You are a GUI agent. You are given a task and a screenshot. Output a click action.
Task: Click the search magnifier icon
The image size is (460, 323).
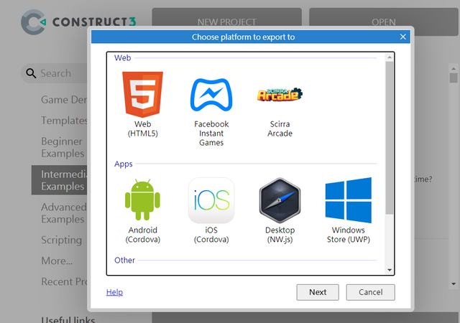[x=31, y=73]
